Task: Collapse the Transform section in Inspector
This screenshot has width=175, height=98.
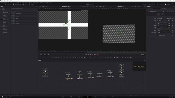Action: 148,17
